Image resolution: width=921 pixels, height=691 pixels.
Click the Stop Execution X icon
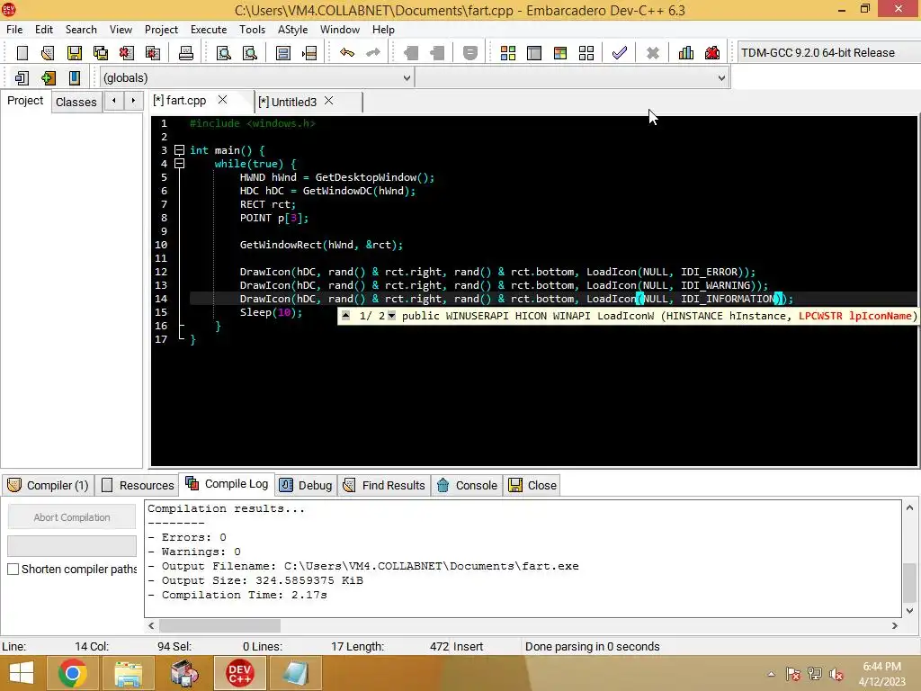tap(653, 53)
